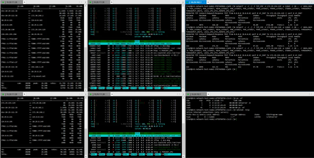Sort by CPU% column in the 10.29.111.38 htop
The image size is (314, 158).
point(137,41)
